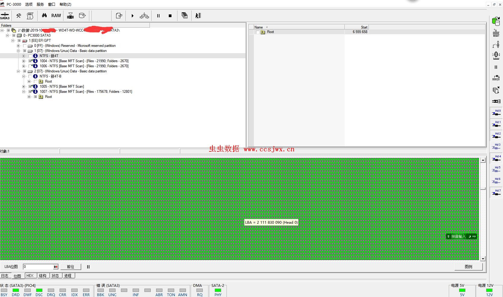The width and height of the screenshot is (503, 297).
Task: Open the 服务 menu
Action: pyautogui.click(x=40, y=5)
